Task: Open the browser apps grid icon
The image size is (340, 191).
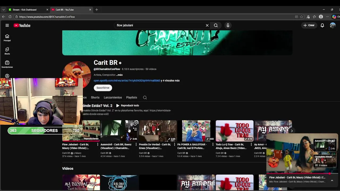Action: (296, 17)
